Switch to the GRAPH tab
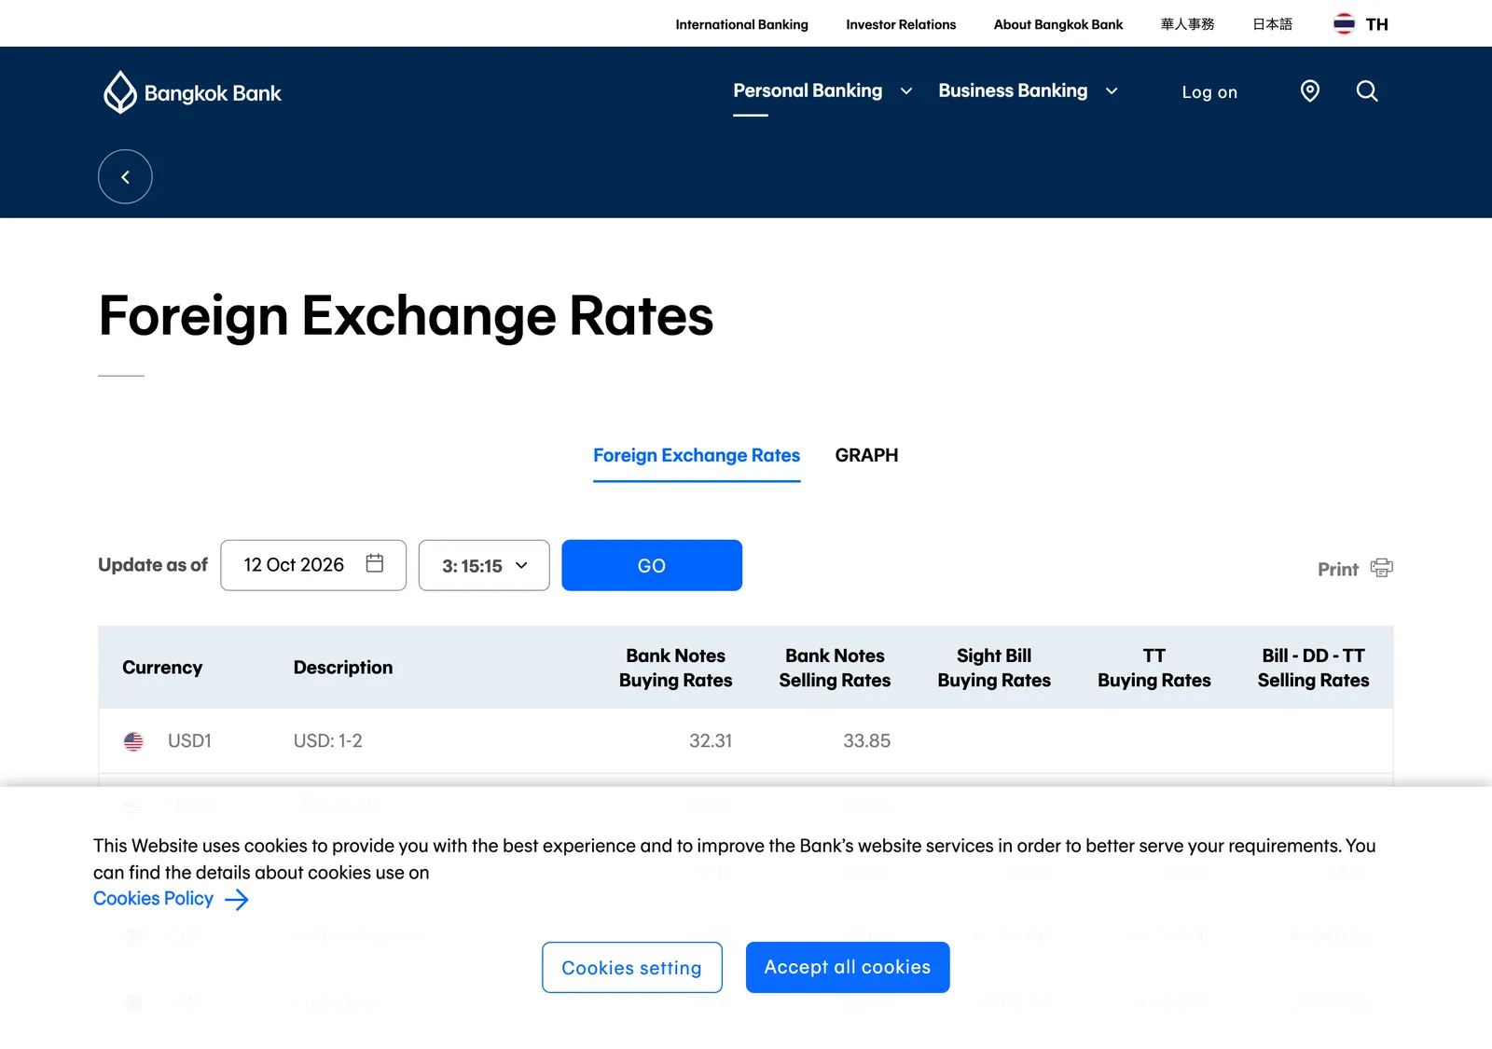1492x1049 pixels. coord(866,455)
